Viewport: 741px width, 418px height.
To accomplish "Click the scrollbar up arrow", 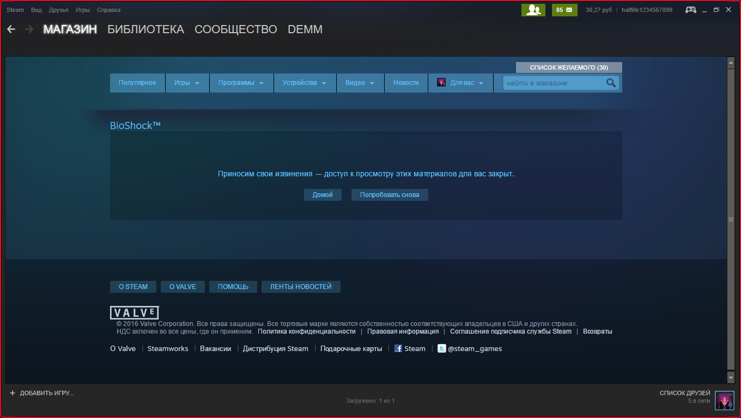I will 731,63.
